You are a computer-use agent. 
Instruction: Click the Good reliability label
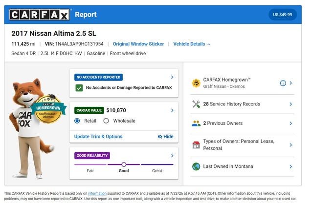coord(124,171)
